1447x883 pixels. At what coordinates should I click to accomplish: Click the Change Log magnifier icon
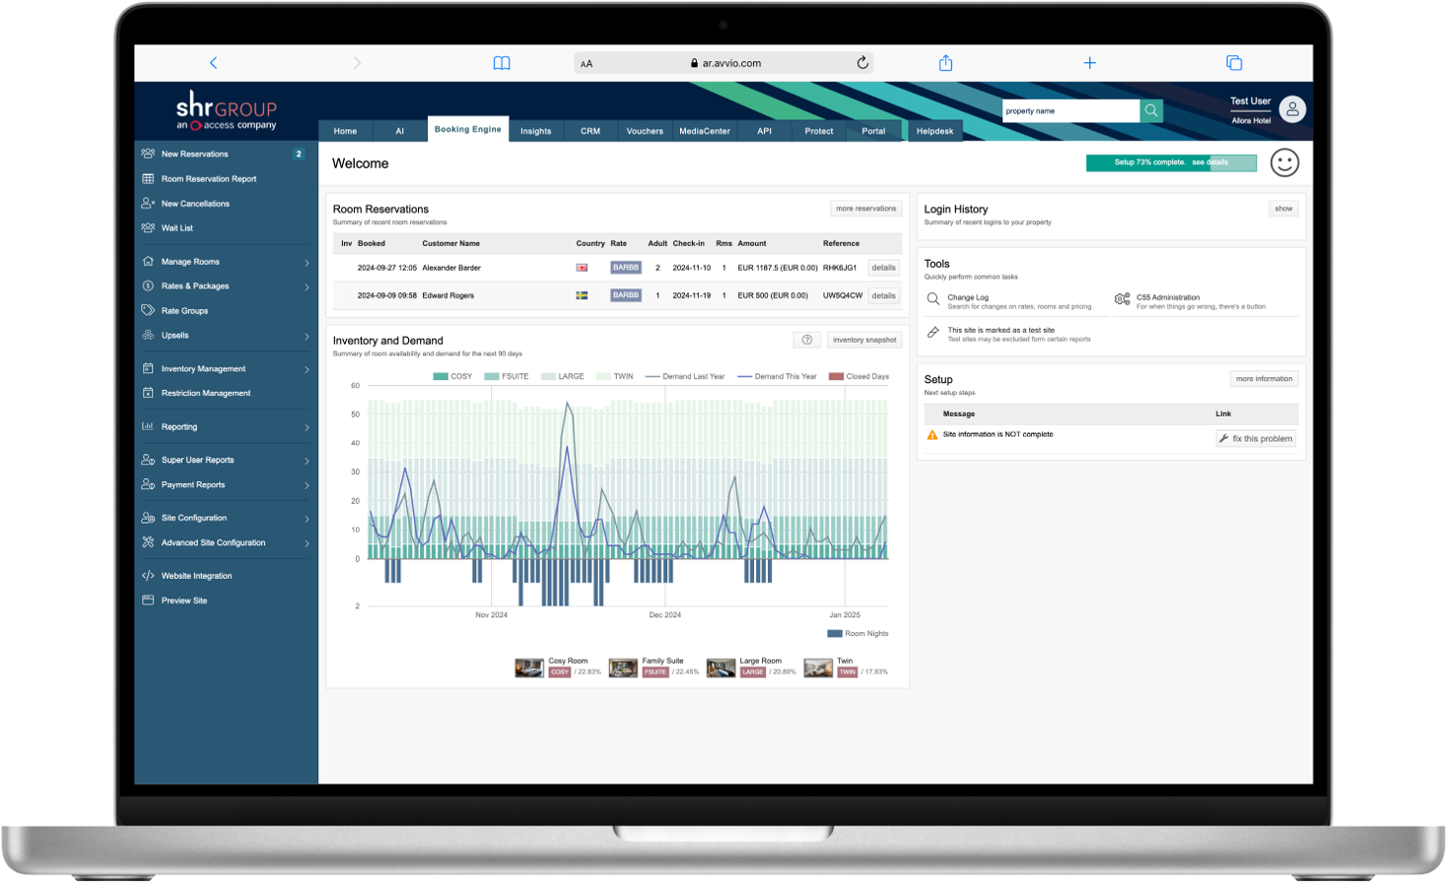click(x=933, y=299)
